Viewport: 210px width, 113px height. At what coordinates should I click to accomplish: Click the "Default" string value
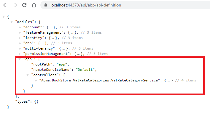click(85, 70)
